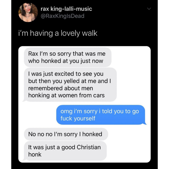The image size is (169, 169).
Task: Click the tail of the 'honking at women' bubble
Action: point(24,100)
